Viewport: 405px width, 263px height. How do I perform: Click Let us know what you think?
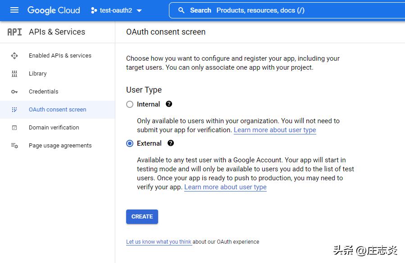(159, 241)
